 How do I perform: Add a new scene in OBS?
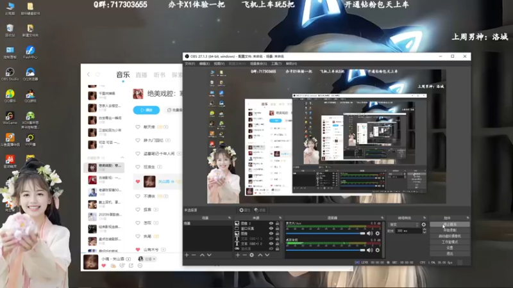tap(187, 255)
